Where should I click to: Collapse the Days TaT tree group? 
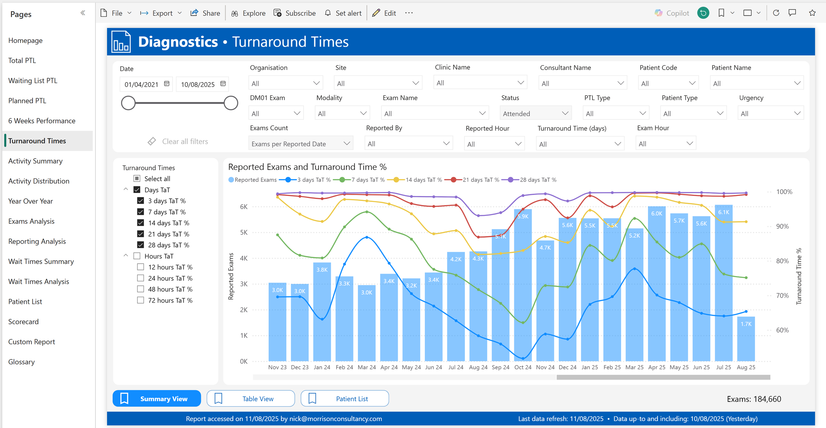[x=126, y=189]
